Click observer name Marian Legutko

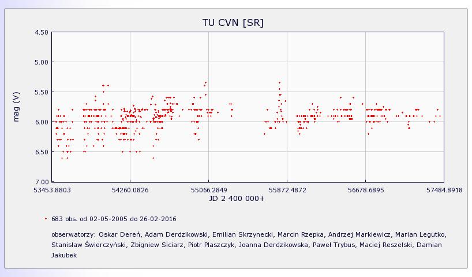420,234
